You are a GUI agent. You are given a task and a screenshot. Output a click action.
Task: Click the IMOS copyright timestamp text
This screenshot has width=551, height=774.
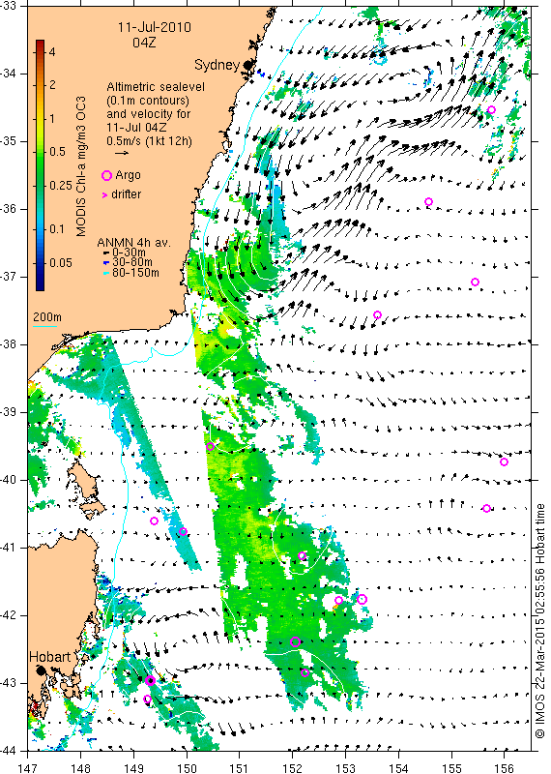[540, 621]
